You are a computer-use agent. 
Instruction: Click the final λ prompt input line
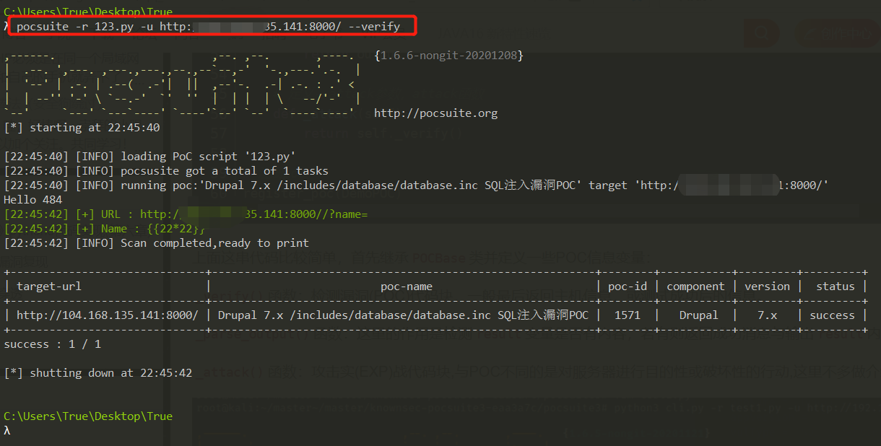(x=7, y=431)
